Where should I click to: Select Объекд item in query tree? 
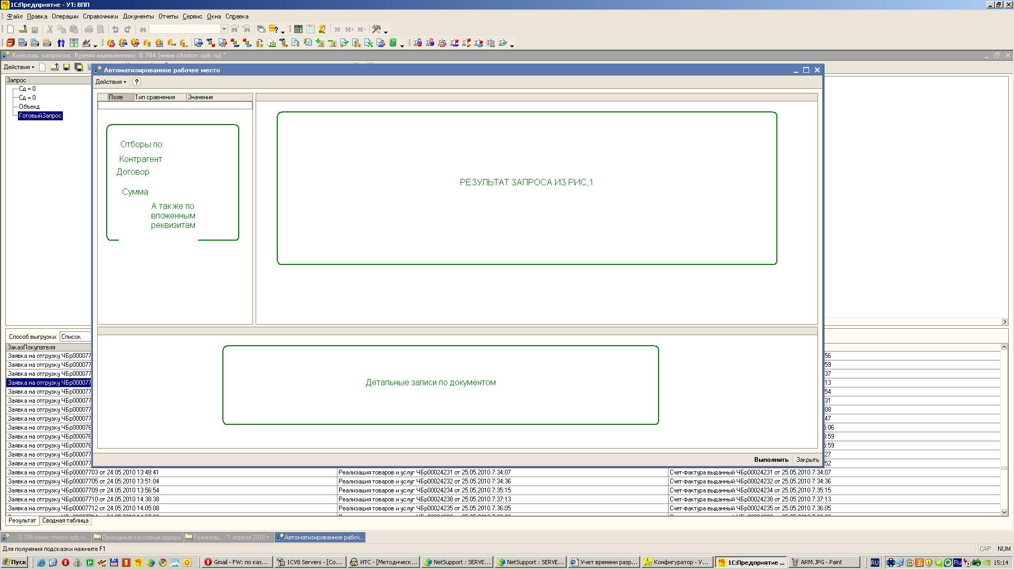tap(29, 107)
